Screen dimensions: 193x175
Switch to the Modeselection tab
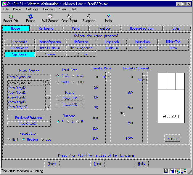pyautogui.click(x=142, y=28)
